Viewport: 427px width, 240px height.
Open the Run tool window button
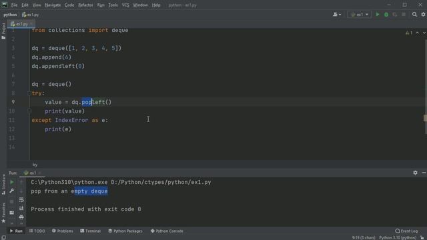(x=16, y=231)
